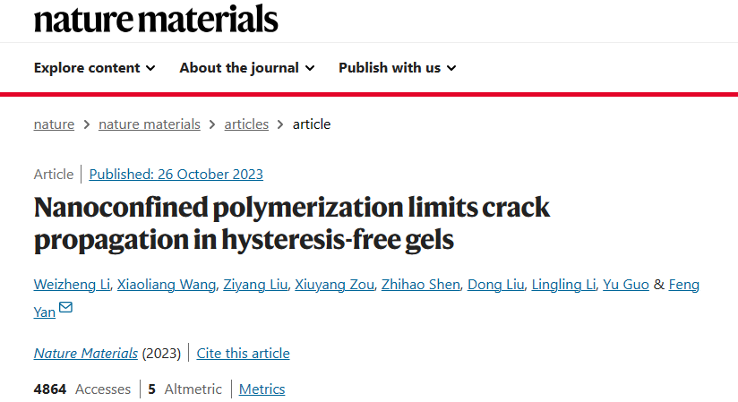Open author Lingling Li's info
The image size is (738, 402).
(563, 285)
